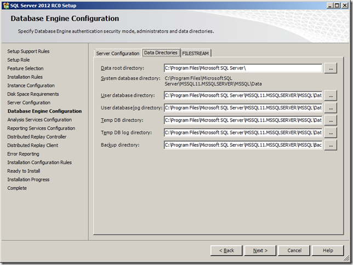Screen dimensions: 353x265
Task: Click Reporting Services Configuration step
Action: [41, 128]
